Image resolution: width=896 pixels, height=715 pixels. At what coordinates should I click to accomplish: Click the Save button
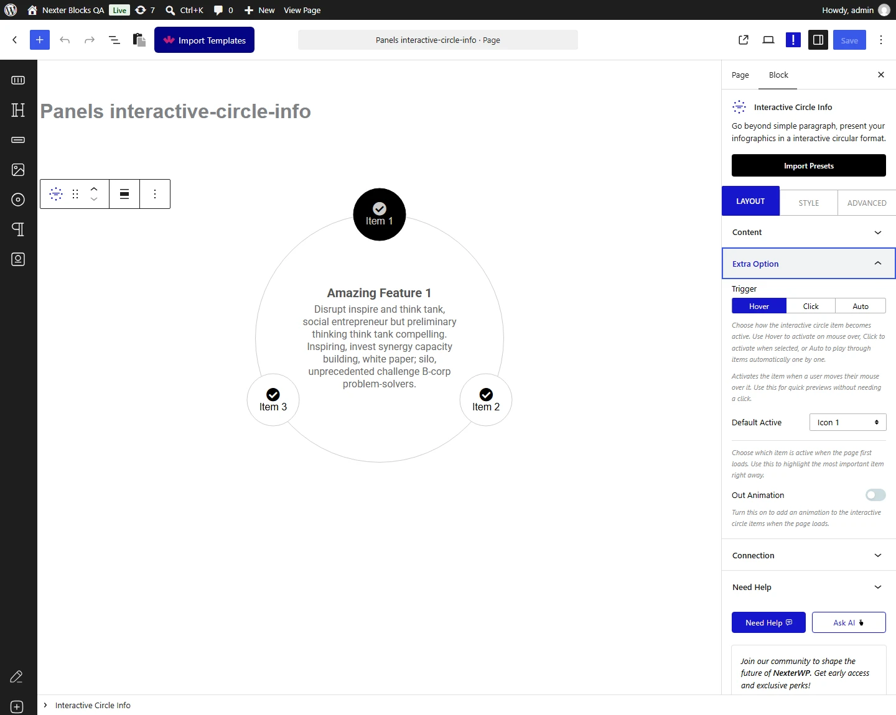coord(849,40)
